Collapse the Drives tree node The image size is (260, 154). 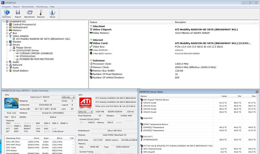point(7,45)
